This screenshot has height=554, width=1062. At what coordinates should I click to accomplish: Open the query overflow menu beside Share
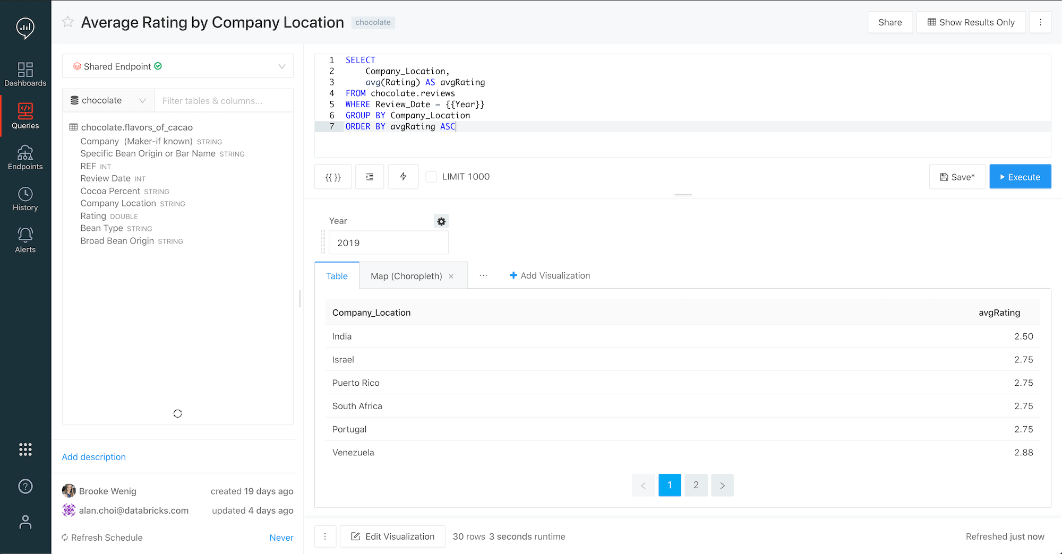pyautogui.click(x=1040, y=22)
